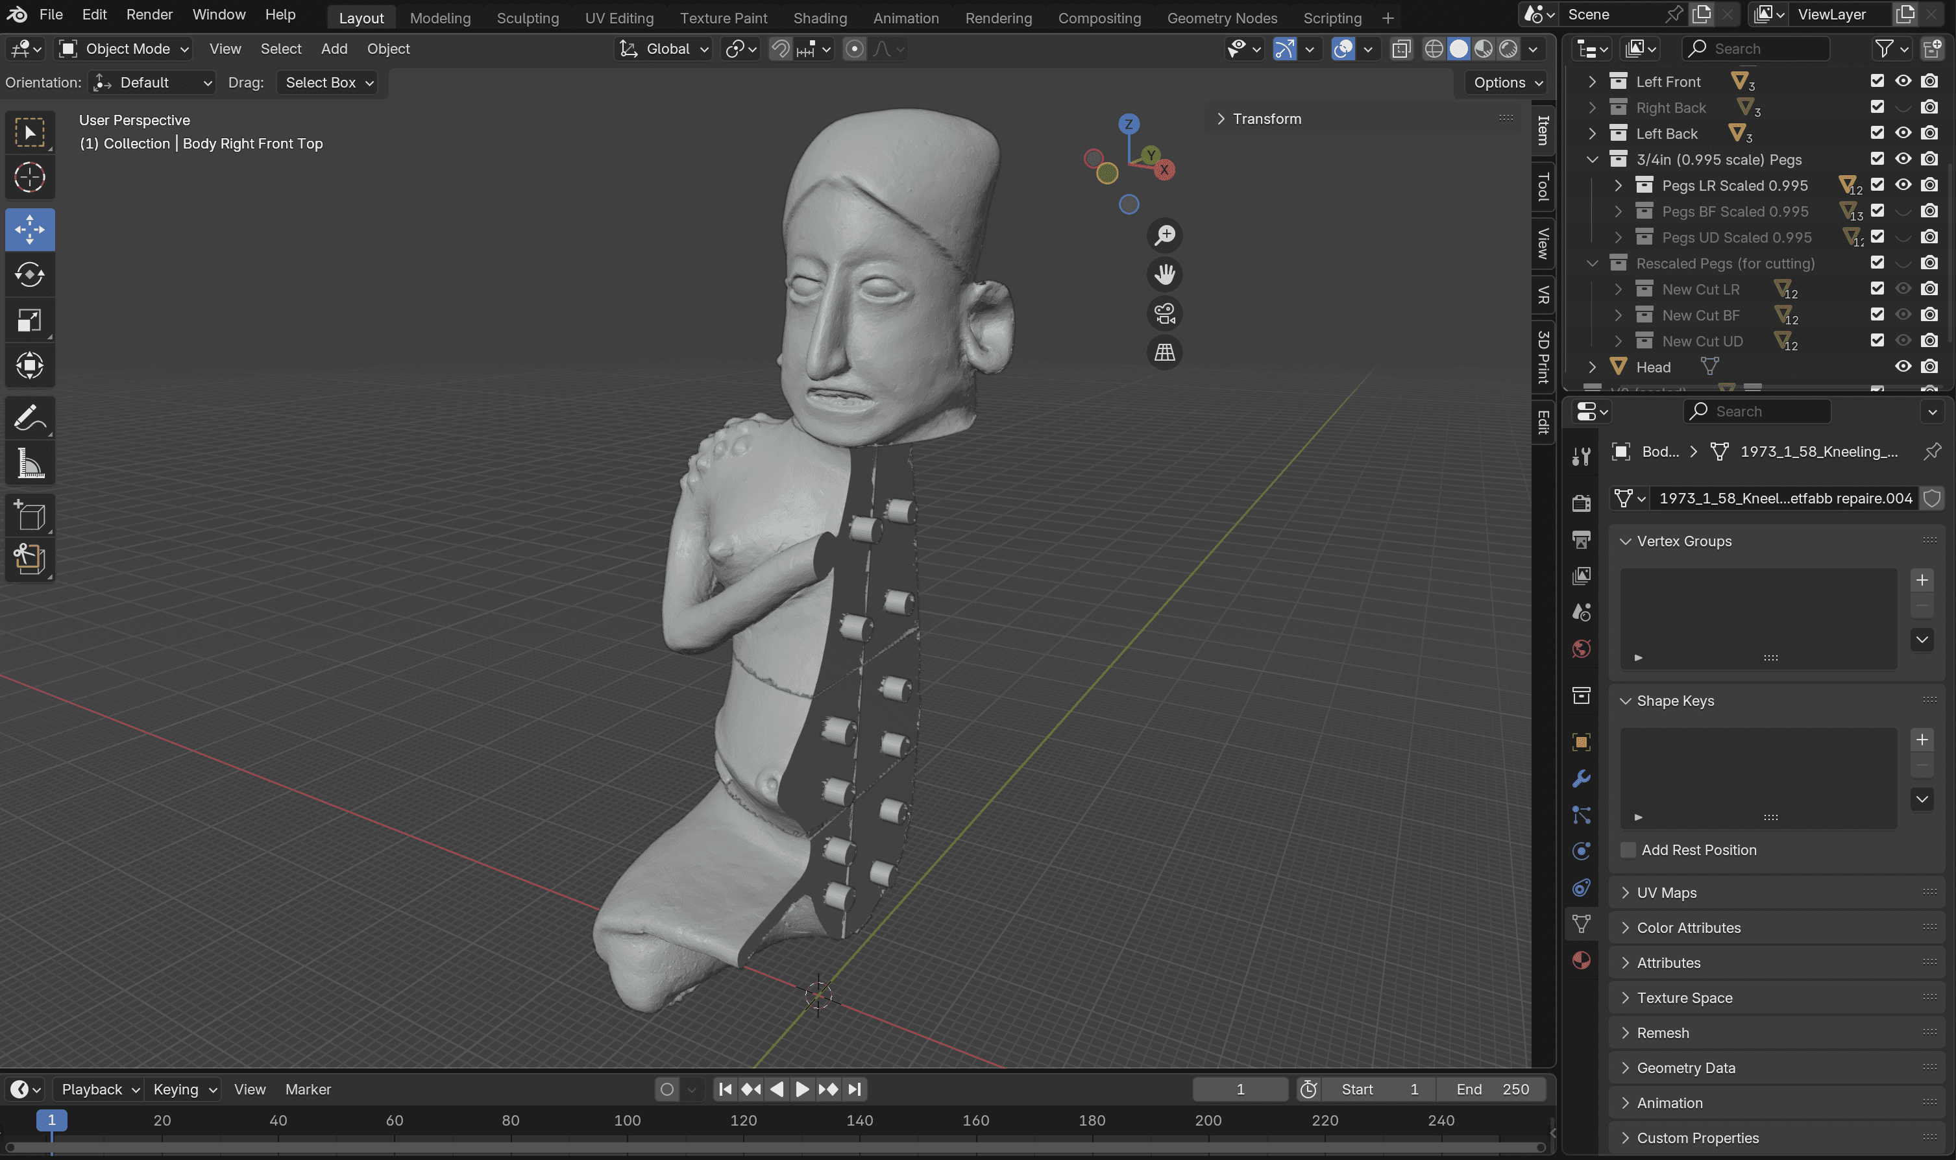Viewport: 1956px width, 1160px height.
Task: Expand the Head object in outliner
Action: click(x=1592, y=367)
